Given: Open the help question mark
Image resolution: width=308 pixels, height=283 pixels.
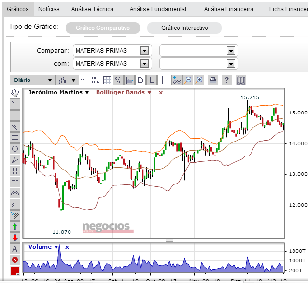Looking at the screenshot, I should tap(227, 80).
